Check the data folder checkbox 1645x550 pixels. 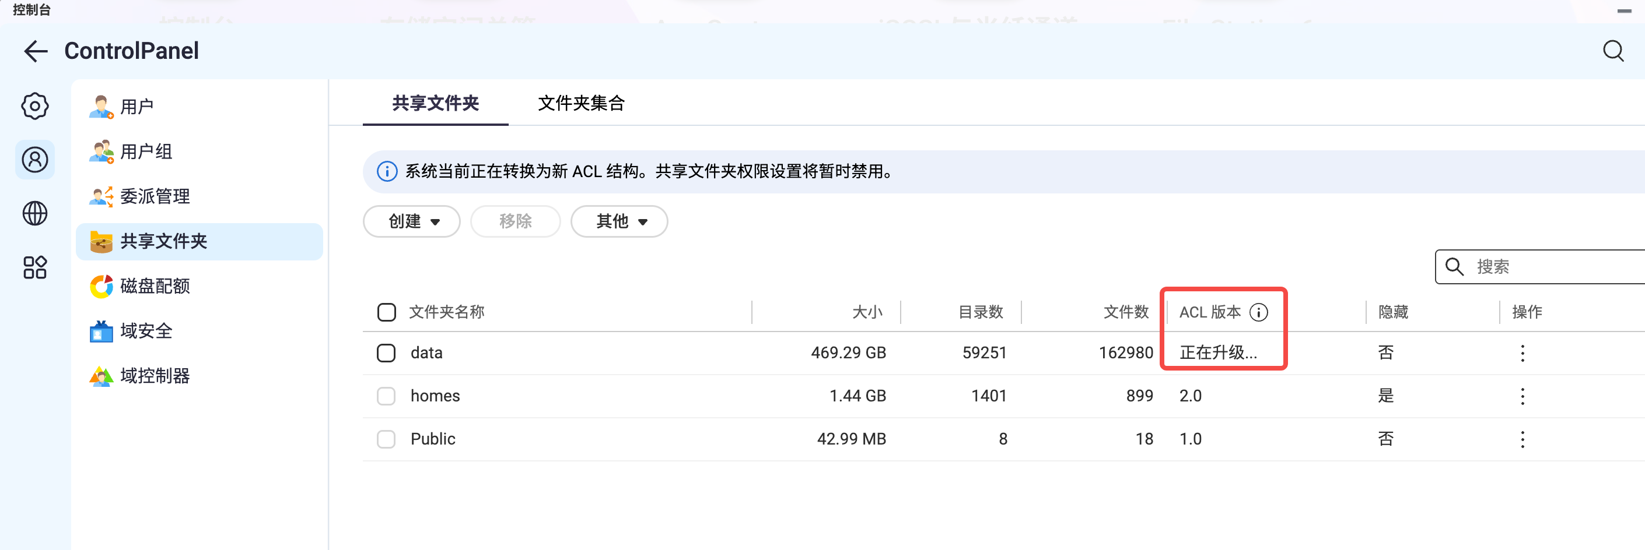[x=386, y=353]
